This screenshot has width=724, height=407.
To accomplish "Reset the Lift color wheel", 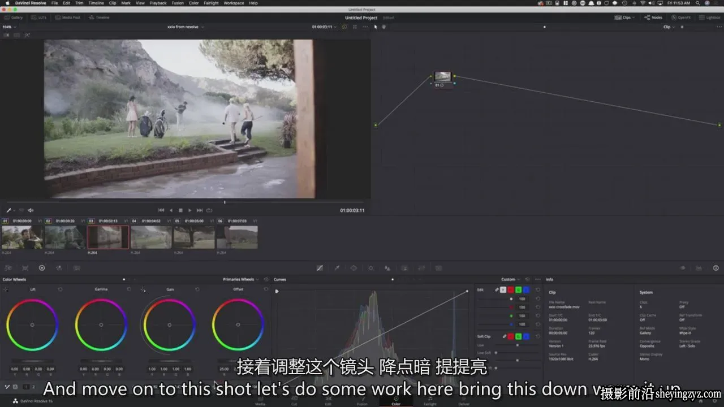I will tap(60, 289).
